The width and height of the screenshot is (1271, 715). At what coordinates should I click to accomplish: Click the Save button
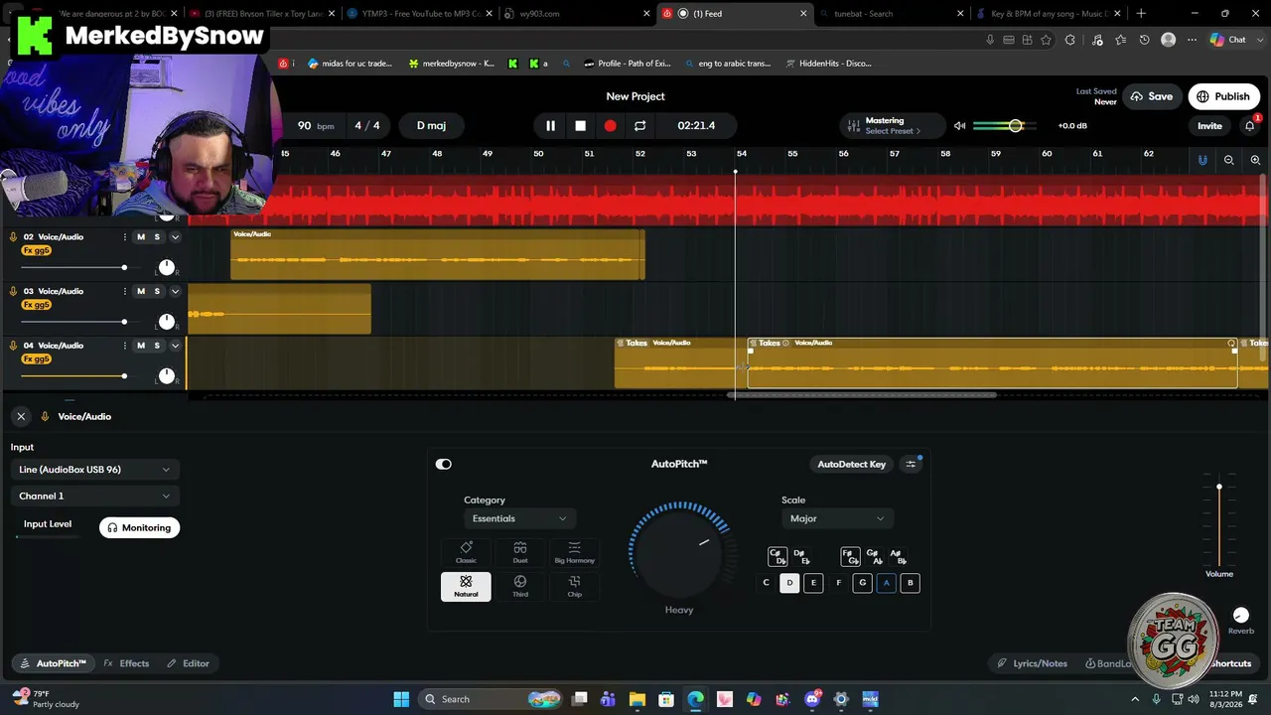[x=1152, y=96]
